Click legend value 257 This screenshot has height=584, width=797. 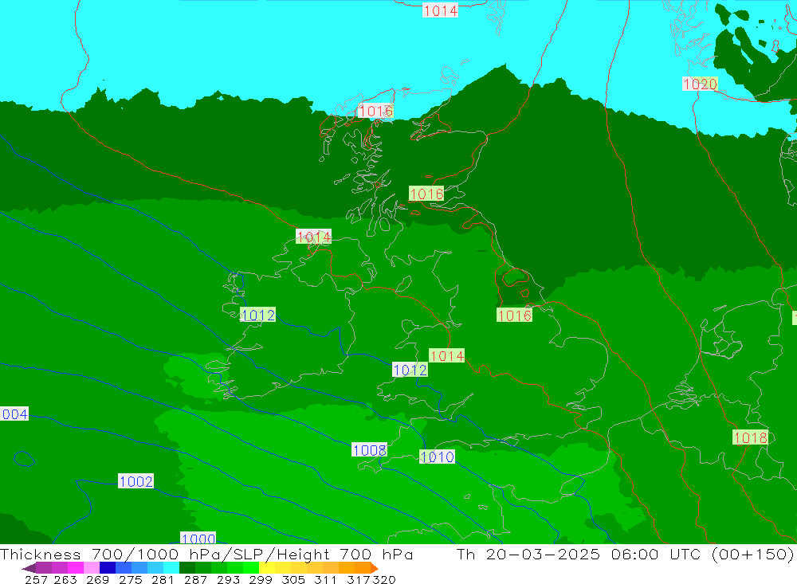point(36,579)
